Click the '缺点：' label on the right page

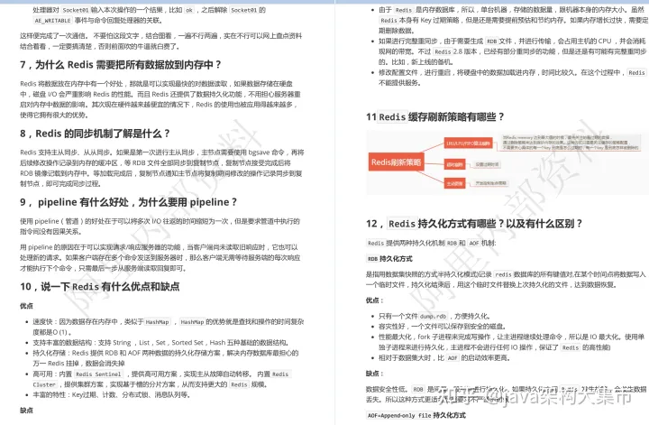375,374
